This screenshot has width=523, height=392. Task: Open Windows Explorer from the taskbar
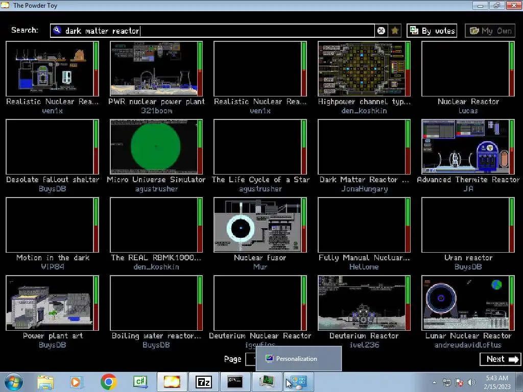click(45, 382)
